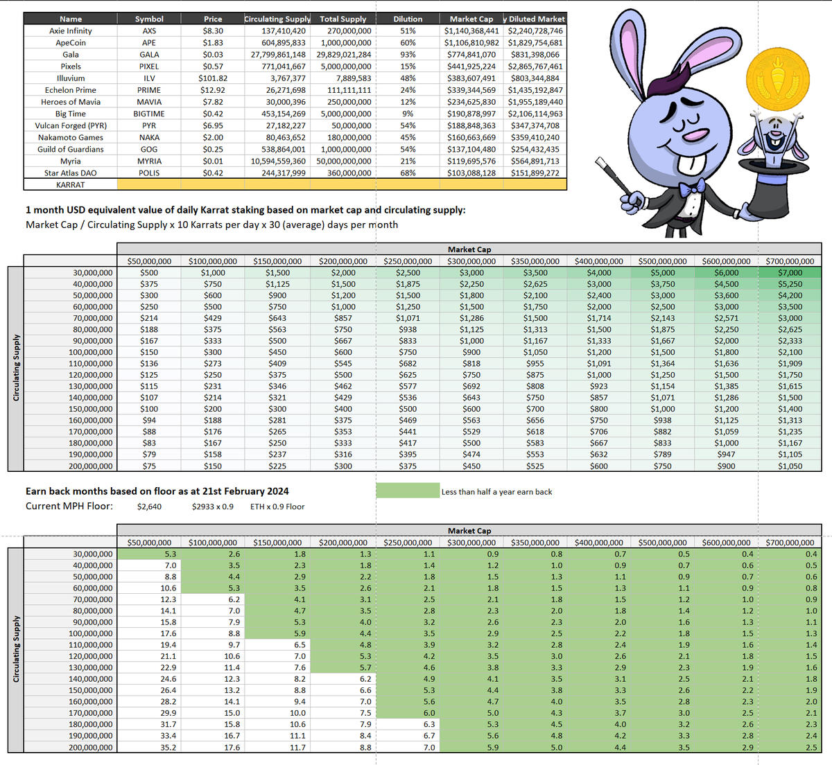Viewport: 832px width, 765px height.
Task: Select the '$2933 x 0.9' cell
Action: tap(213, 507)
